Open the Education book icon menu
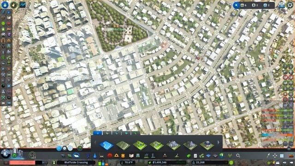Viewport: 295px width, 166px height. point(131,156)
